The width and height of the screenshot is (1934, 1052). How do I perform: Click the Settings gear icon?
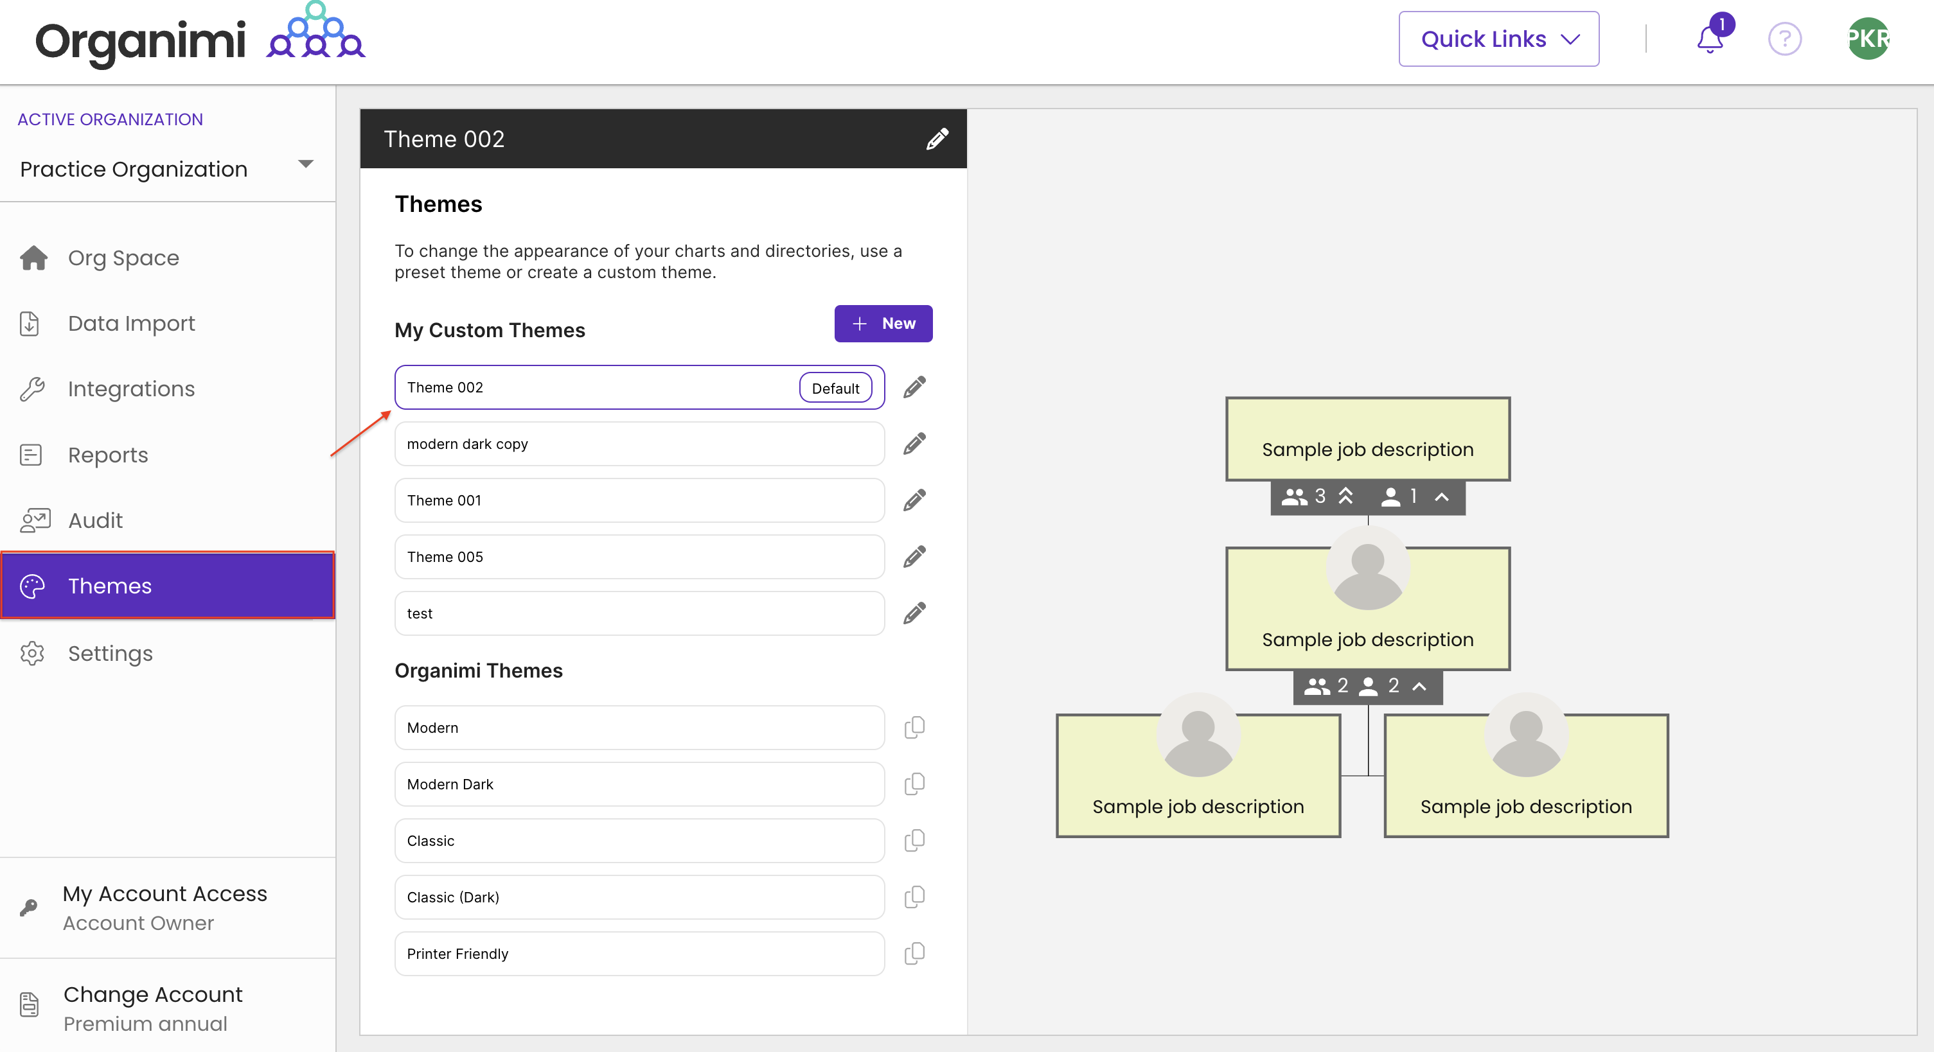click(32, 653)
